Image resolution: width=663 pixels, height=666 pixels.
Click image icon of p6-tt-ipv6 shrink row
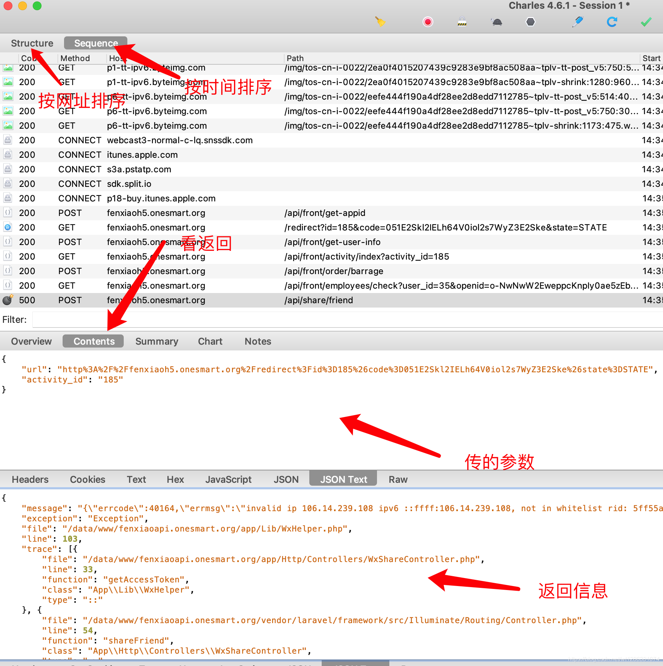pos(8,125)
